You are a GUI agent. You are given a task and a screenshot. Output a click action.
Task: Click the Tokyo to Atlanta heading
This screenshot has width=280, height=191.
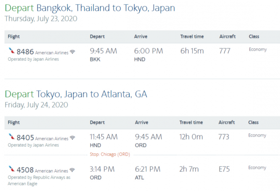76,94
